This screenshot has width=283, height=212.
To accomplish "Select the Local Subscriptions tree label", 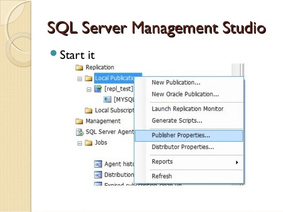I will (x=114, y=110).
